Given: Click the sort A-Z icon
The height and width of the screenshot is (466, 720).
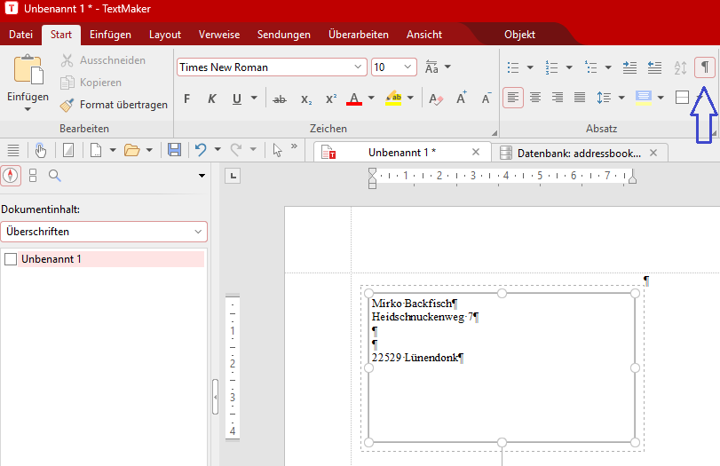Looking at the screenshot, I should [x=680, y=68].
